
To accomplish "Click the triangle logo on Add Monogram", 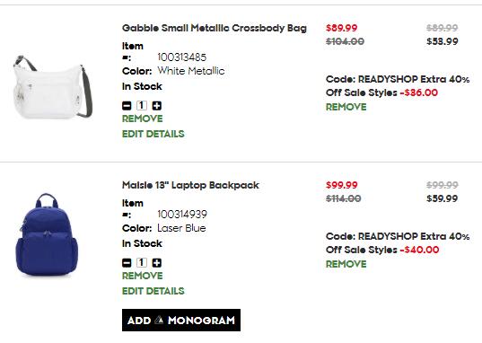I will [159, 320].
